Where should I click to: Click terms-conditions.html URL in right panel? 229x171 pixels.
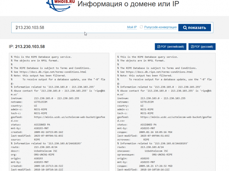click(x=159, y=72)
